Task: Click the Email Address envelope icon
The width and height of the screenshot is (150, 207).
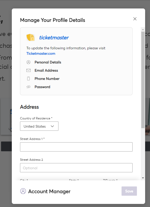Action: click(28, 70)
